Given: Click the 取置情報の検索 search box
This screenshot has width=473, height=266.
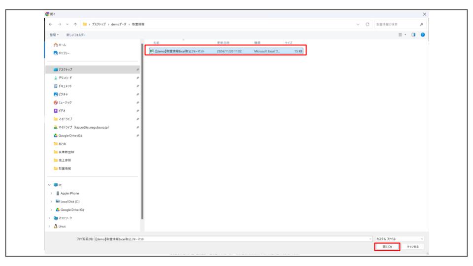Looking at the screenshot, I should point(397,24).
